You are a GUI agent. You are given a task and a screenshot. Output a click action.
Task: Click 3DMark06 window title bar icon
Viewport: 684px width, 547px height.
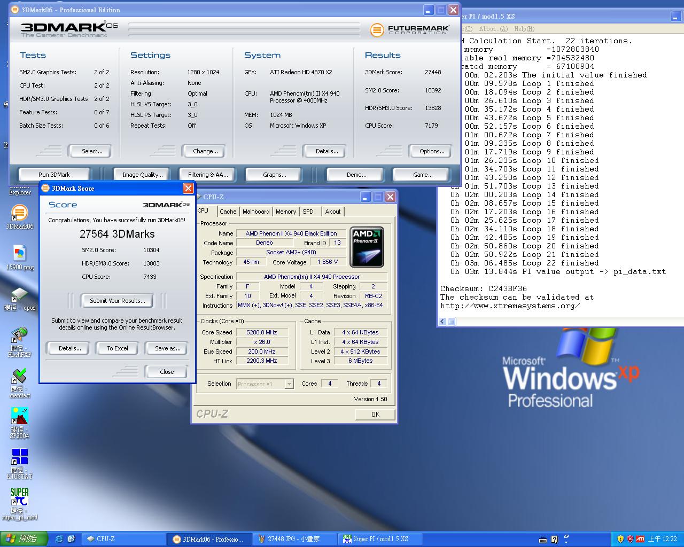tap(15, 10)
